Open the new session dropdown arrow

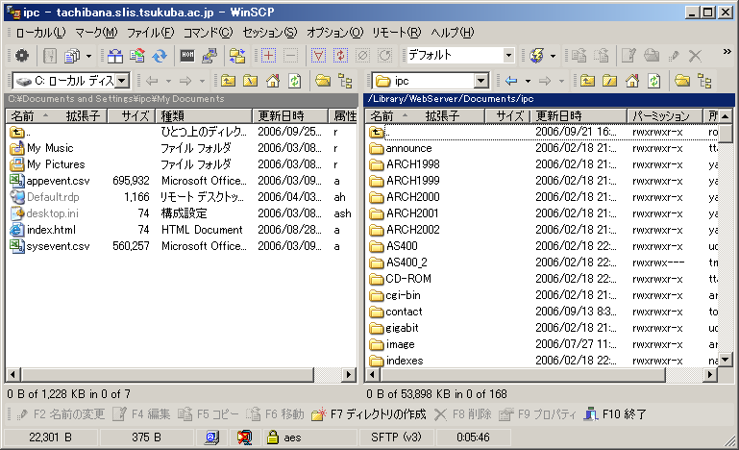pos(553,56)
